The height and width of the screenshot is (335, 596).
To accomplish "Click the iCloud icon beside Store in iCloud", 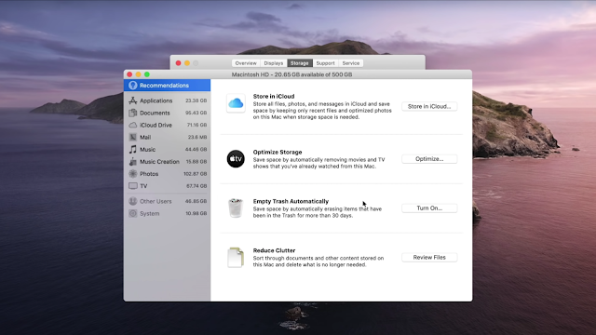I will click(236, 103).
